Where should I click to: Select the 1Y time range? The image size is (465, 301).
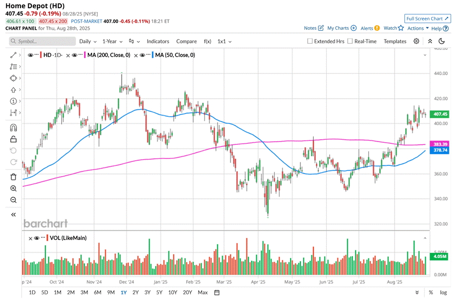coord(123,293)
